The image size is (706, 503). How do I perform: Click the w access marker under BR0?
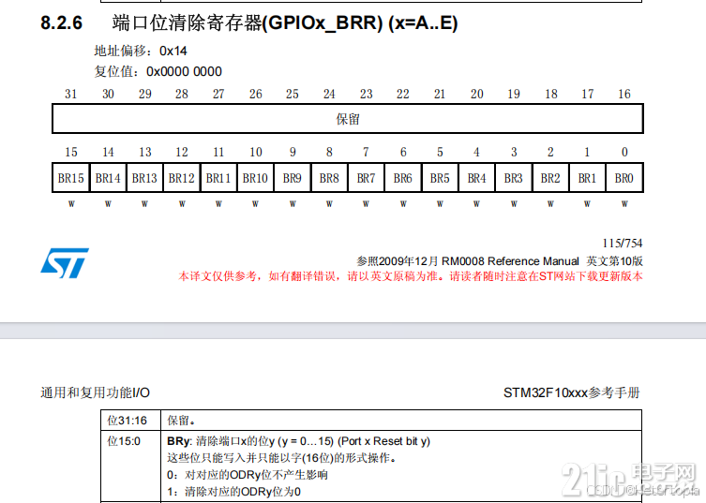point(624,204)
